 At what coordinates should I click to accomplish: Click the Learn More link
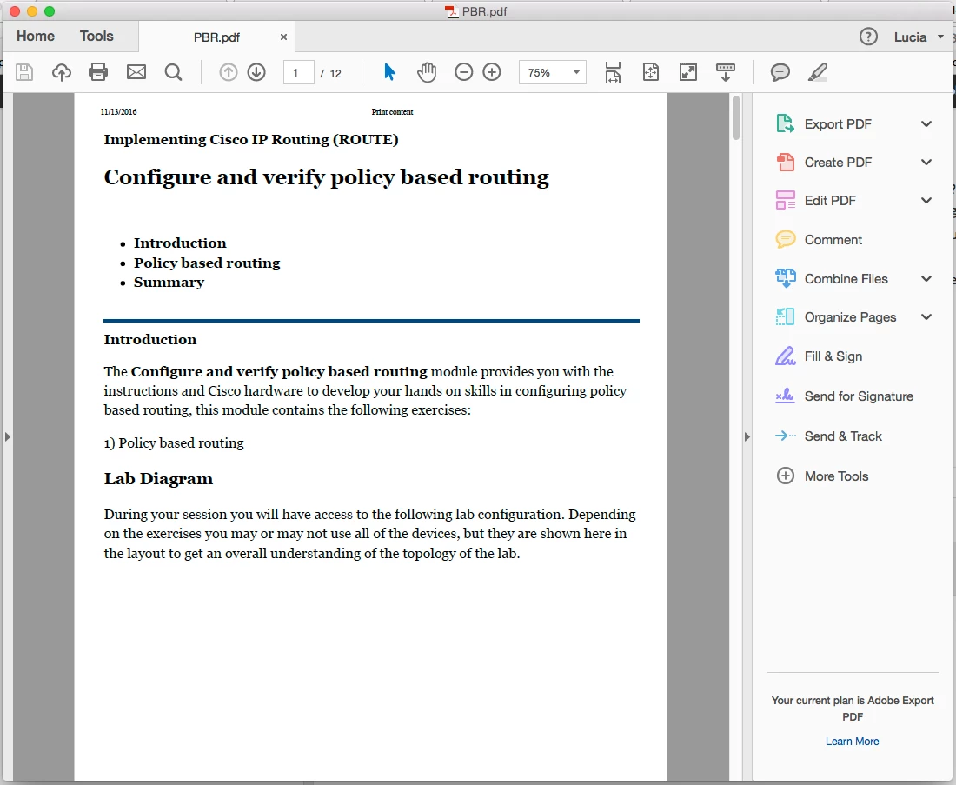point(852,741)
